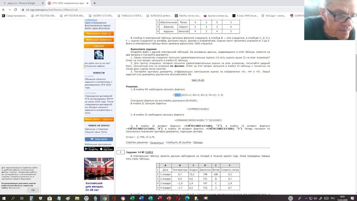Accept cookies with the OK button
Image resolution: width=357 pixels, height=201 pixels.
point(33,190)
